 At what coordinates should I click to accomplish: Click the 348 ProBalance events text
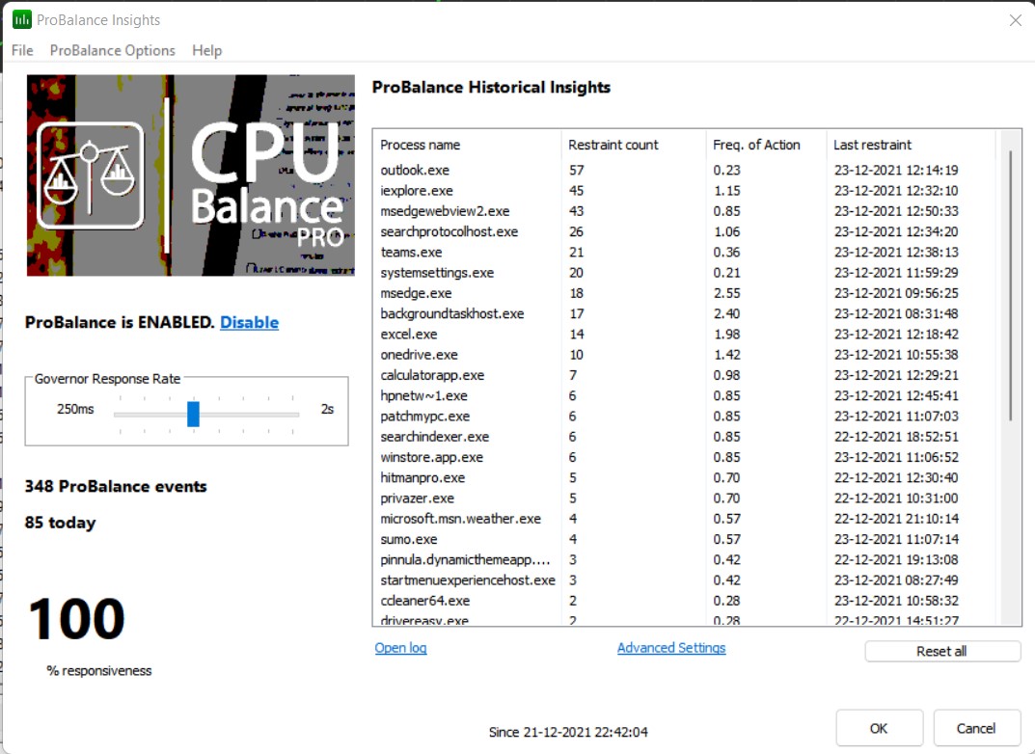coord(116,486)
